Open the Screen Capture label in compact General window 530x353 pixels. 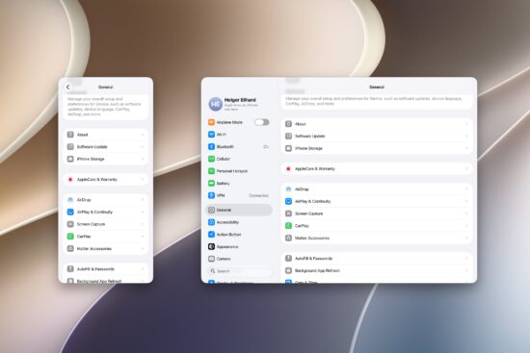point(91,224)
